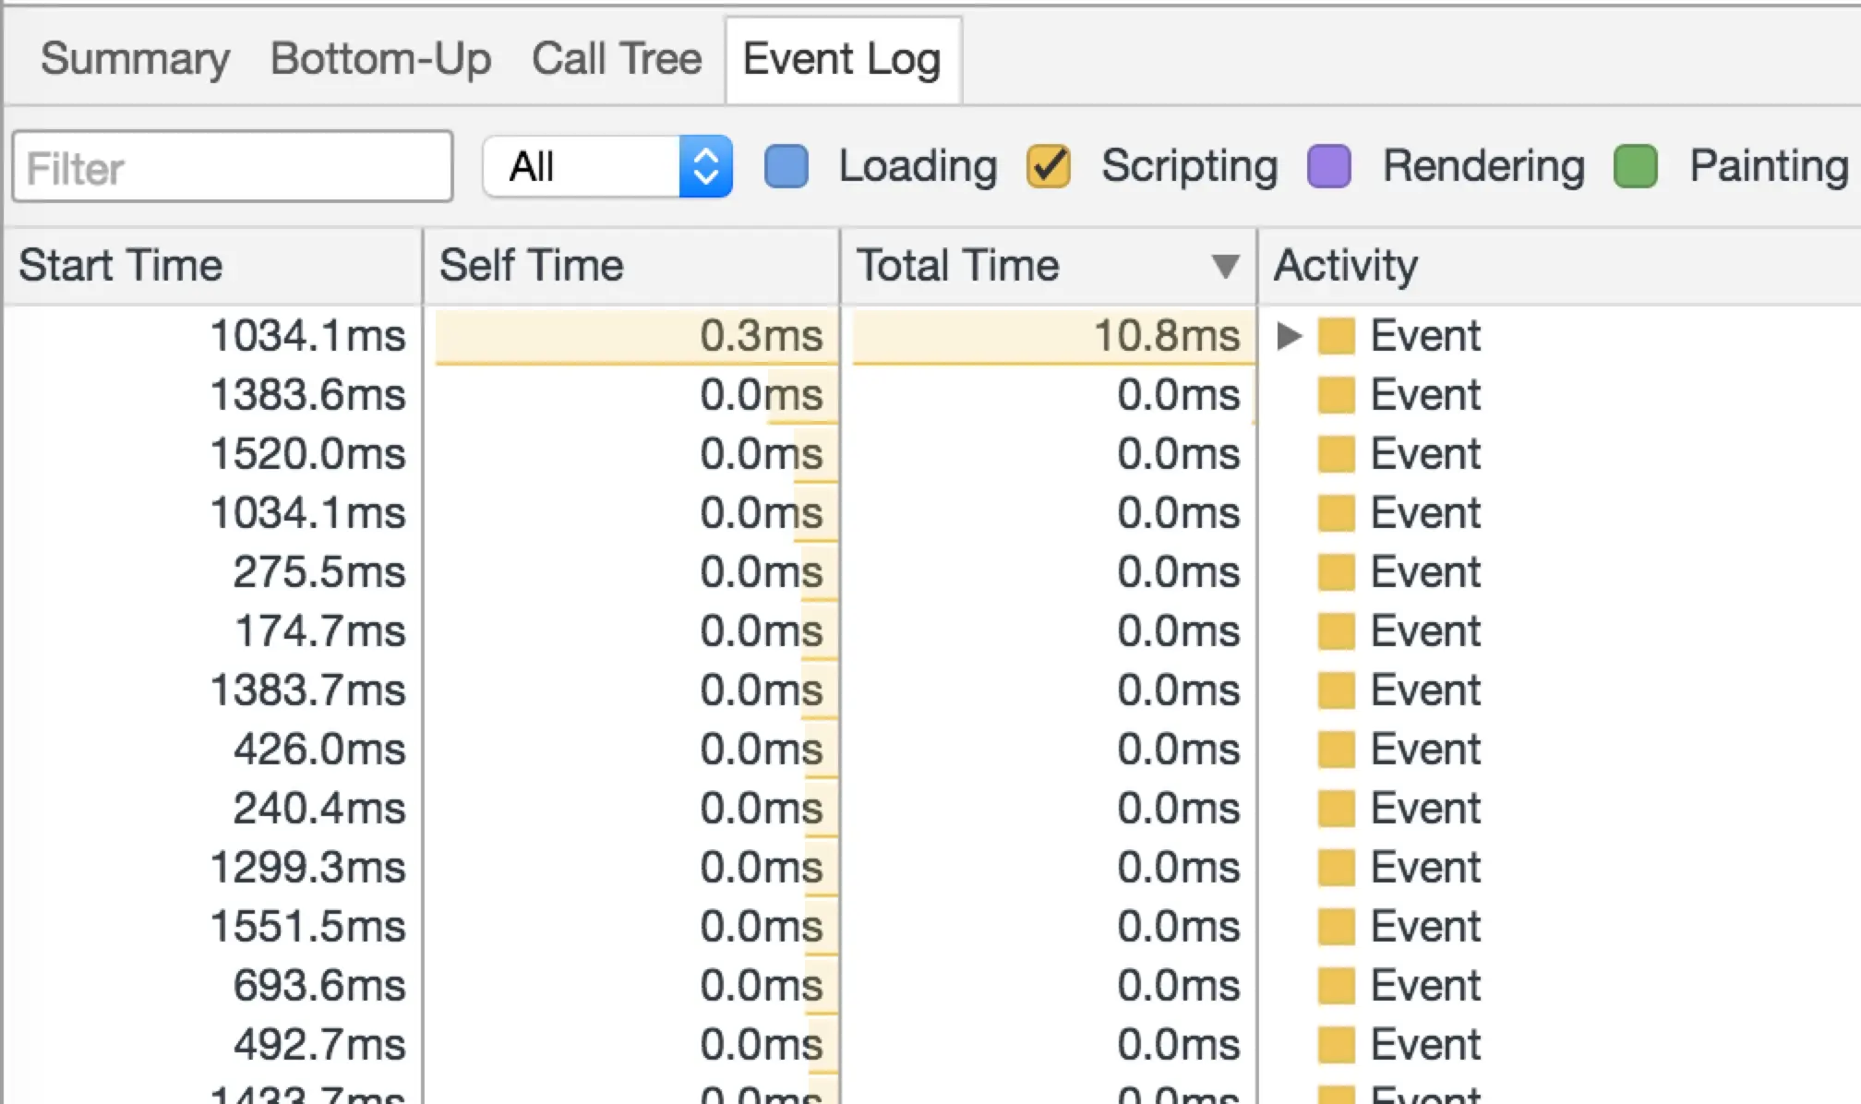1861x1104 pixels.
Task: Open the Summary tab
Action: (x=135, y=59)
